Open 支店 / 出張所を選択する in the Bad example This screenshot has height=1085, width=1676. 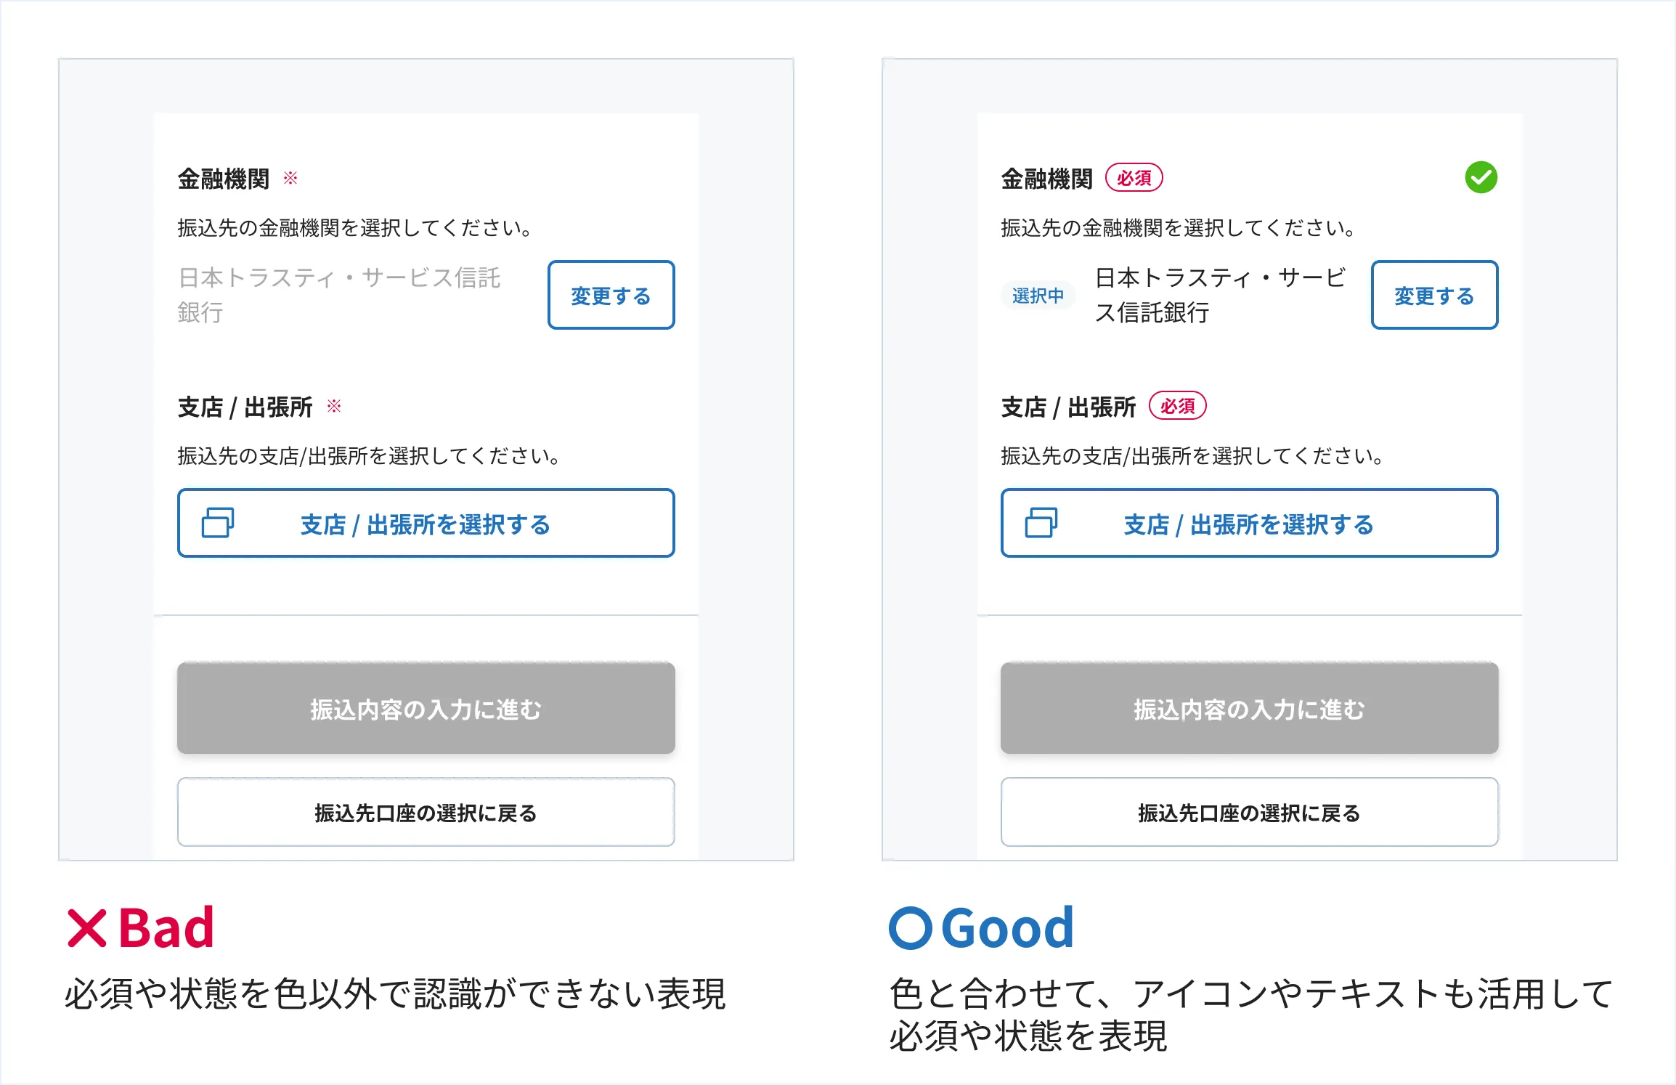coord(426,524)
